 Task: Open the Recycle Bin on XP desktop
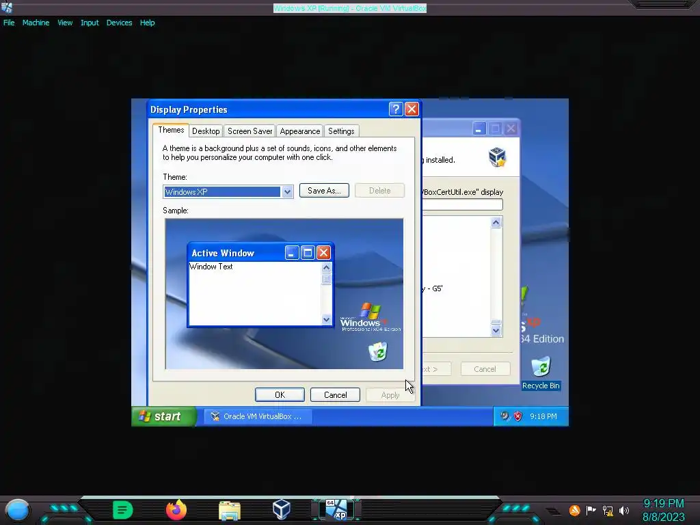point(541,373)
